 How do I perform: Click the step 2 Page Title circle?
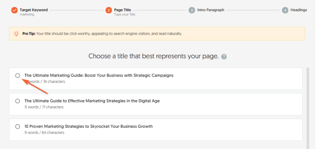pos(109,10)
